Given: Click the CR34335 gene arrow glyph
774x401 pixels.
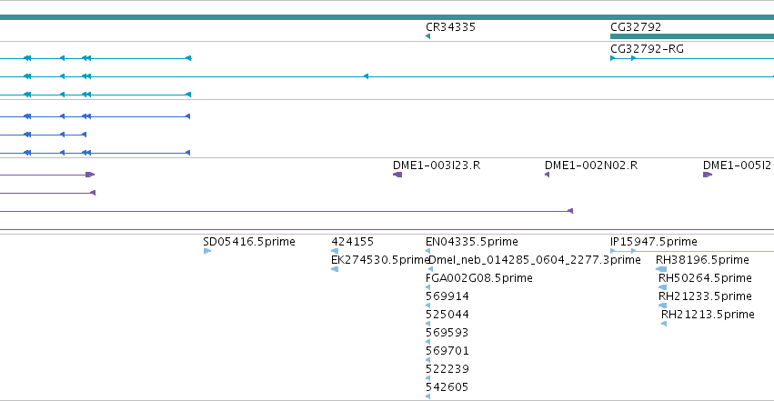Looking at the screenshot, I should coord(428,36).
